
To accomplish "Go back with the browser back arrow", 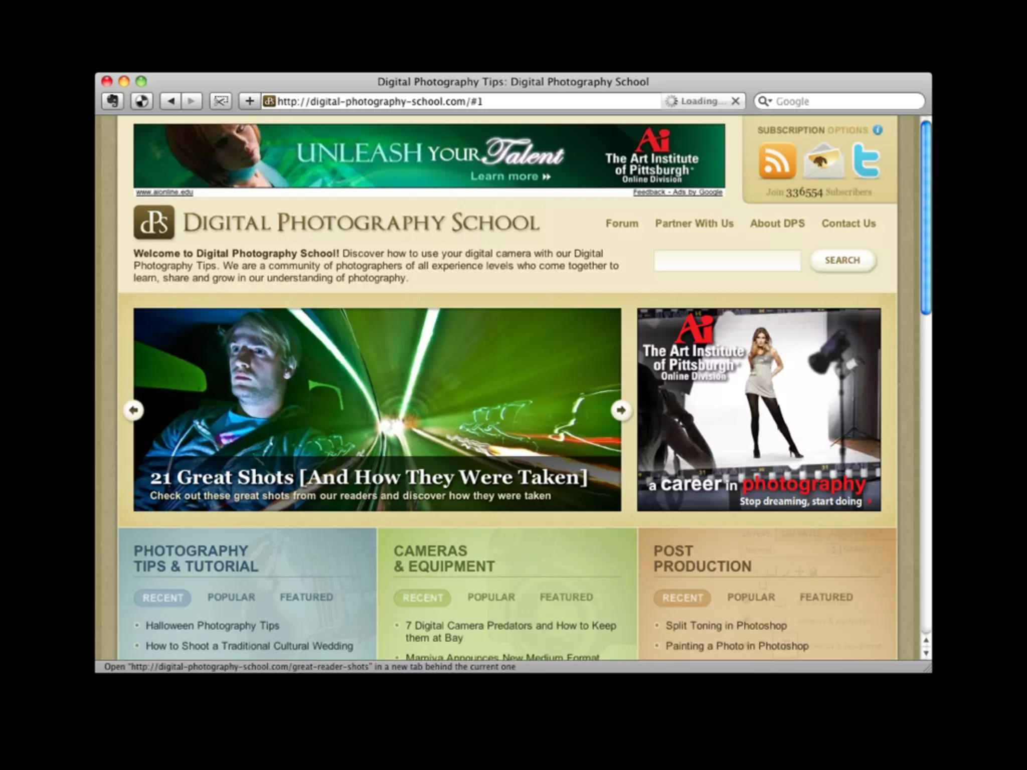I will 170,101.
